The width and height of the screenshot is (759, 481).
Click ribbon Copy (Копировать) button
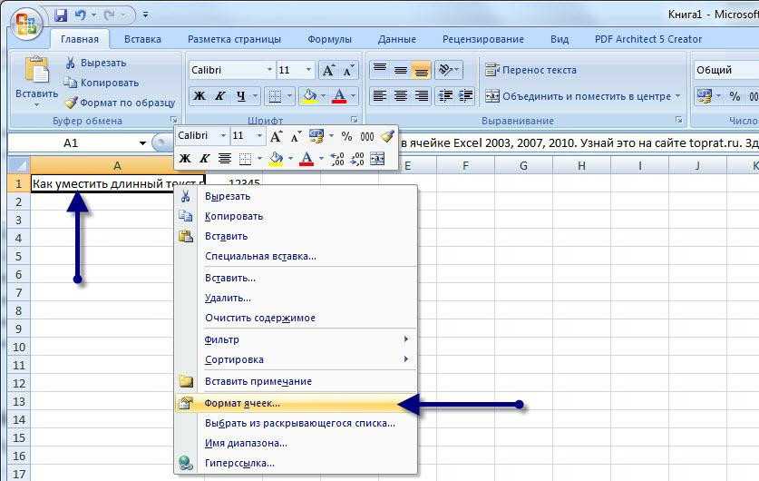102,83
